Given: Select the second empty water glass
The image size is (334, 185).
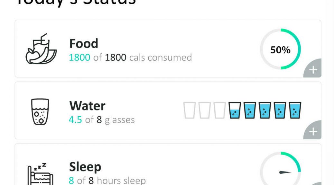Looking at the screenshot, I should (205, 110).
